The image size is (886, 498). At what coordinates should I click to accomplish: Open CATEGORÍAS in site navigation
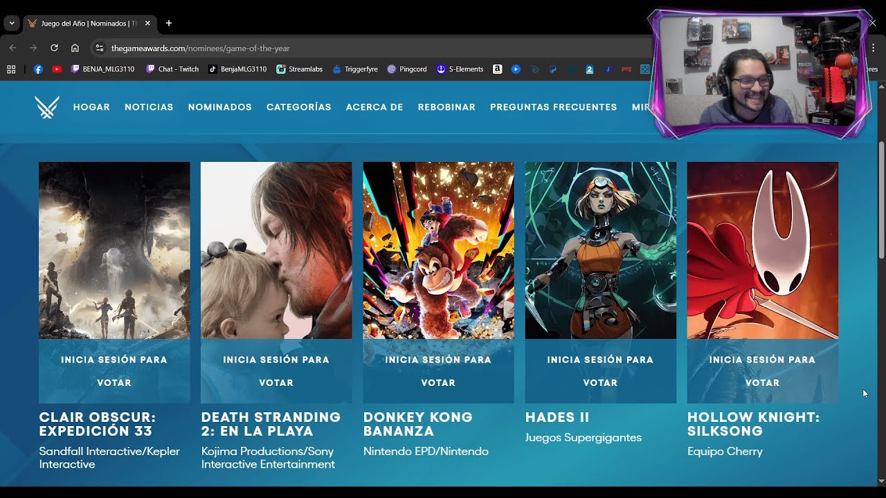tap(299, 107)
